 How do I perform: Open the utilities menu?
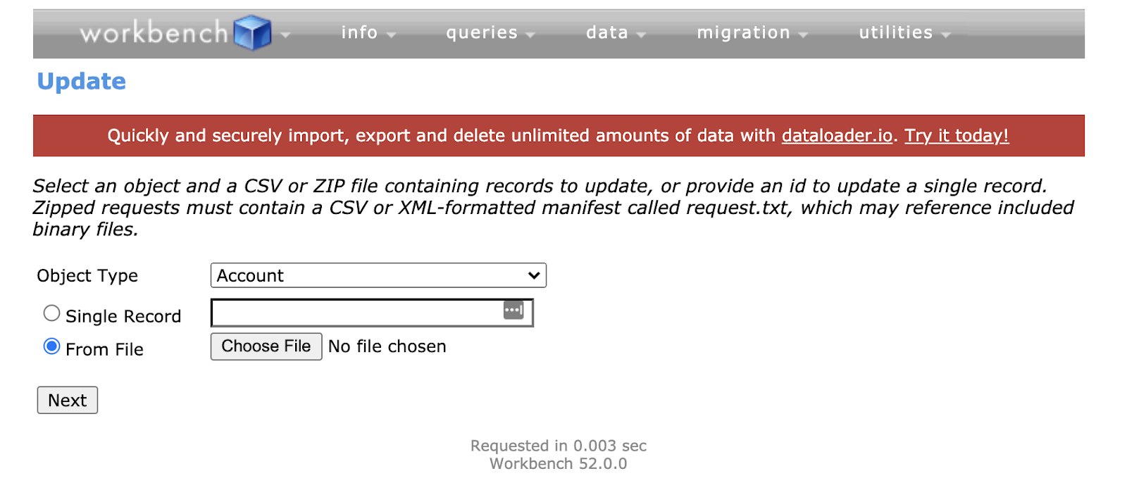(904, 32)
